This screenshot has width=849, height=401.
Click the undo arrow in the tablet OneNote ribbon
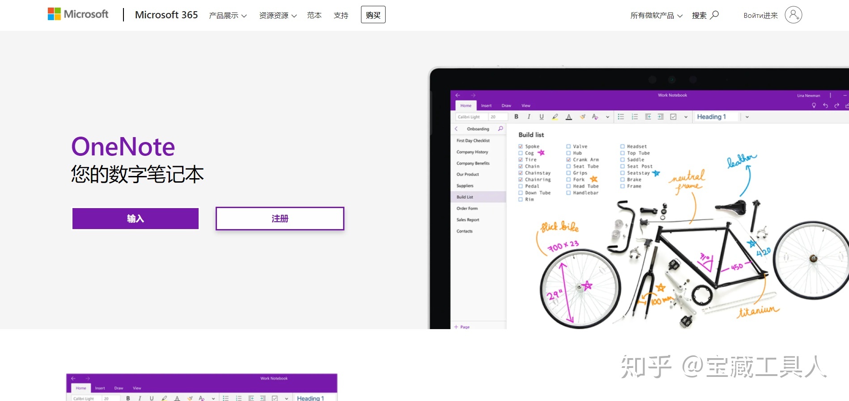(x=825, y=105)
